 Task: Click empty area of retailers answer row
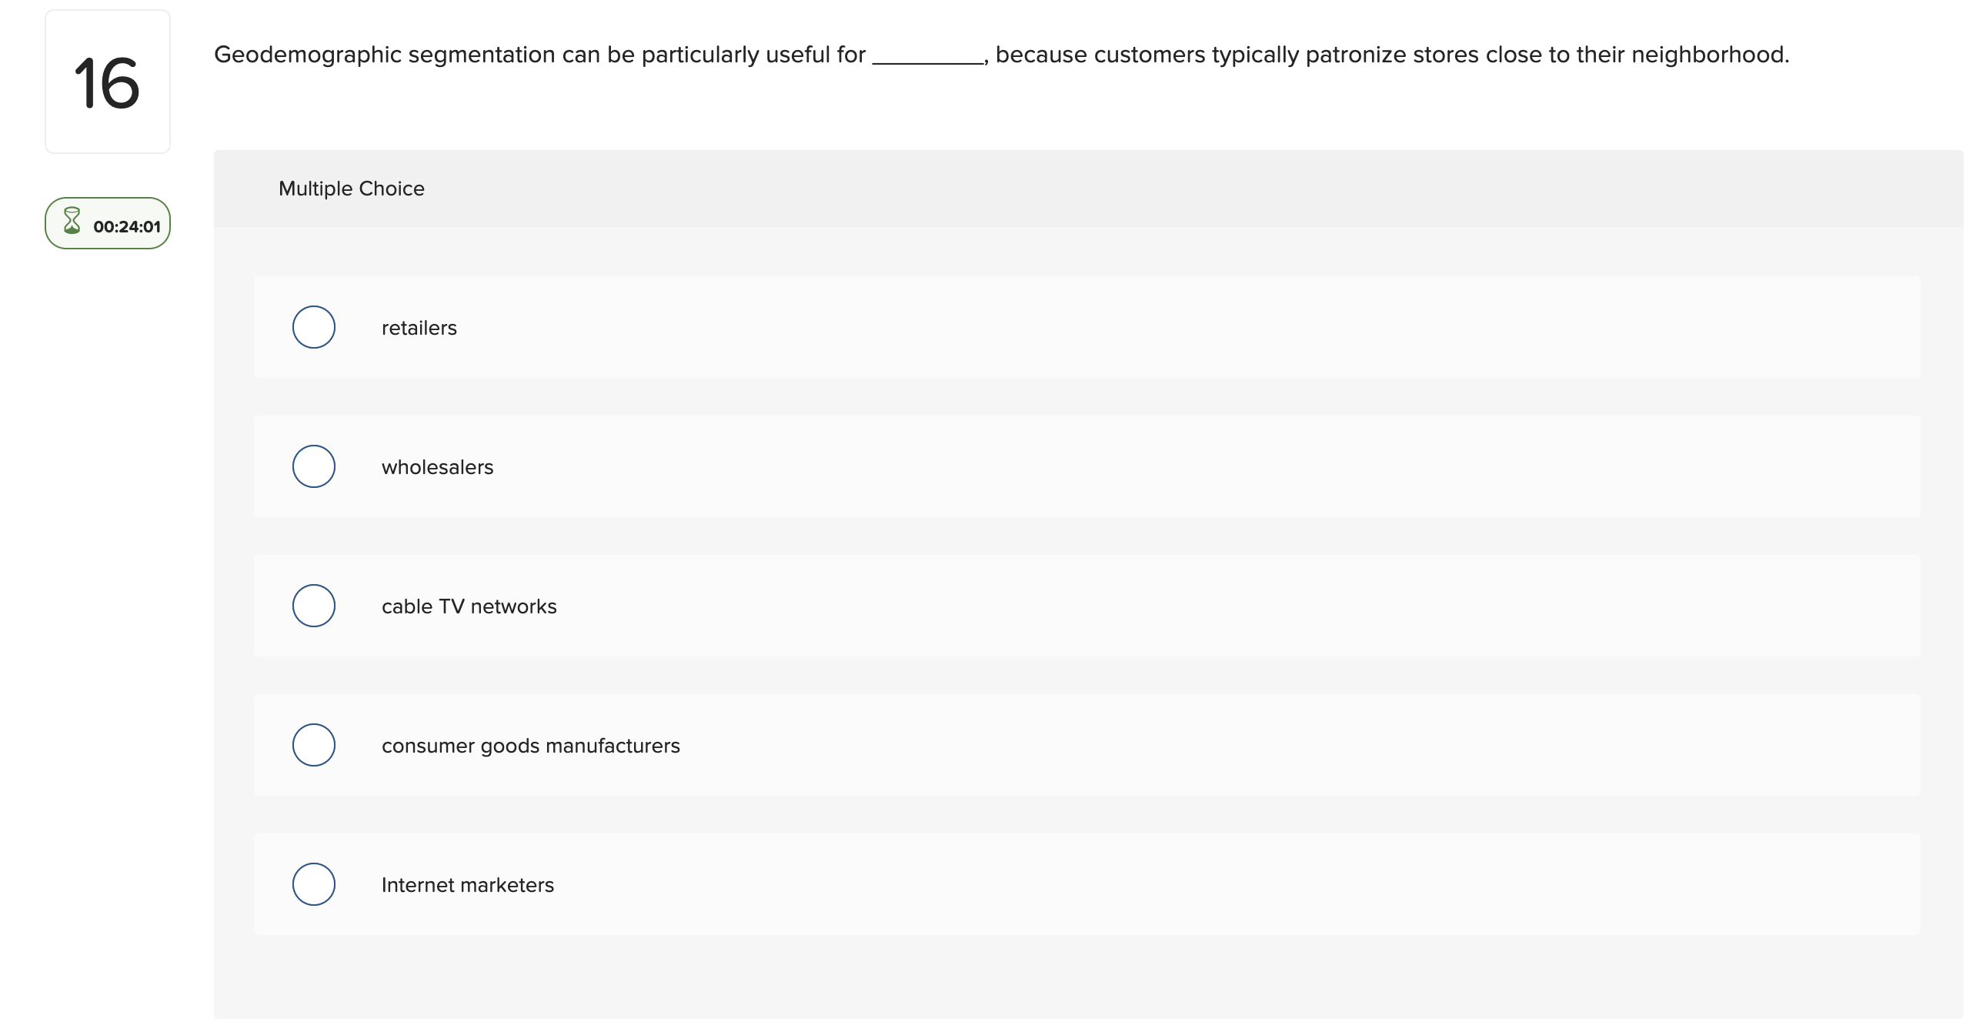(x=1154, y=327)
